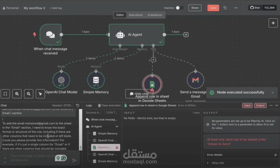Image resolution: width=280 pixels, height=168 pixels.
Task: Click the My workflow 3 name
Action: pos(34,8)
